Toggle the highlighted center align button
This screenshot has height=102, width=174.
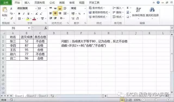pyautogui.click(x=55, y=13)
